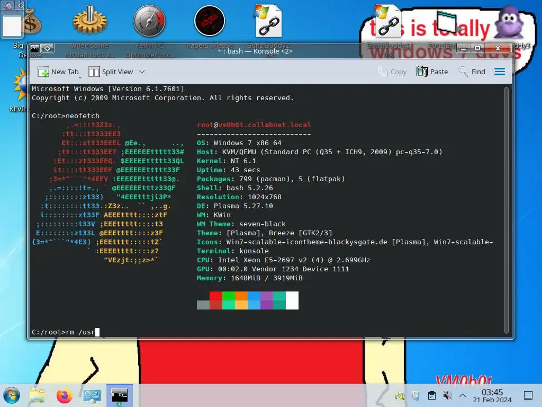Click the 'DE: Plasma 5.27.10' line
The height and width of the screenshot is (407, 542).
(235, 206)
